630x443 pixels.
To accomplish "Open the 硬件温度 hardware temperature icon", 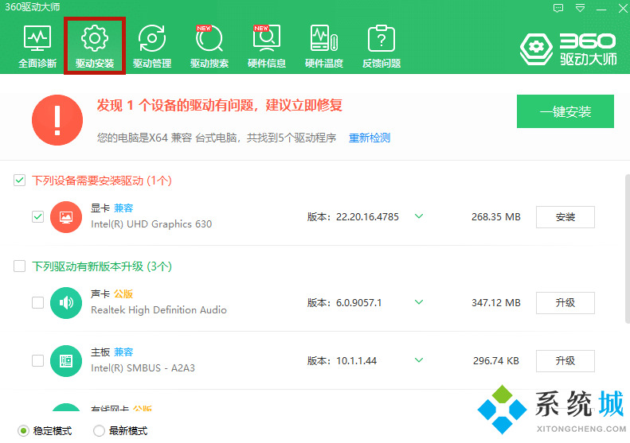I will point(324,46).
